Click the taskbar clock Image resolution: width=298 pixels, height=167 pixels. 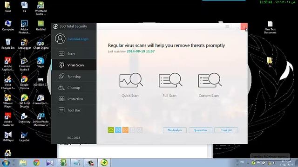tap(286, 163)
